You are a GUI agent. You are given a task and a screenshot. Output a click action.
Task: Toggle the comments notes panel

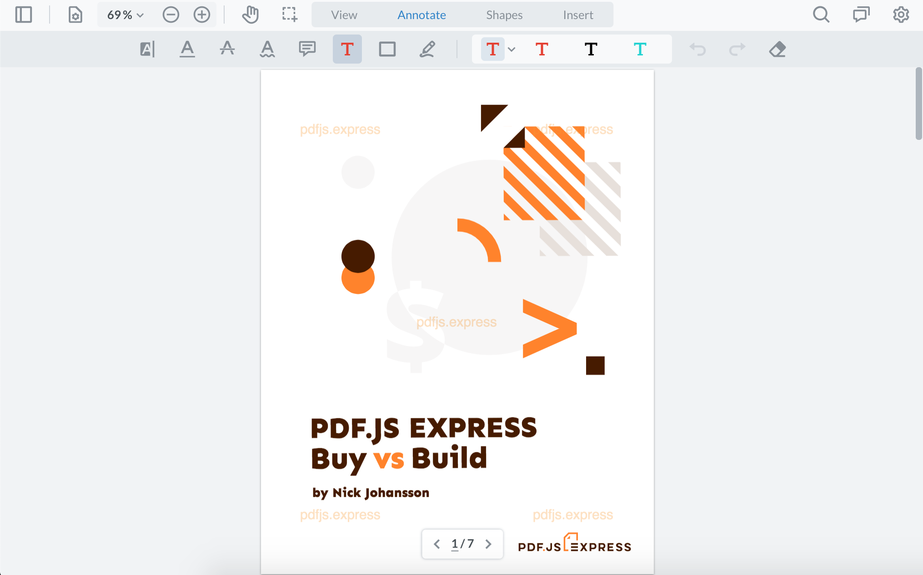(x=861, y=15)
